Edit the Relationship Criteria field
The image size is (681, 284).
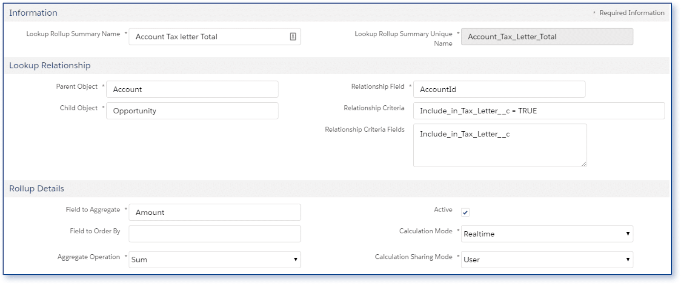click(538, 111)
